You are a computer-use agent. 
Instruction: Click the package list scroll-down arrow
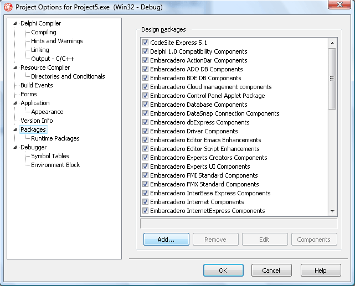pos(332,211)
